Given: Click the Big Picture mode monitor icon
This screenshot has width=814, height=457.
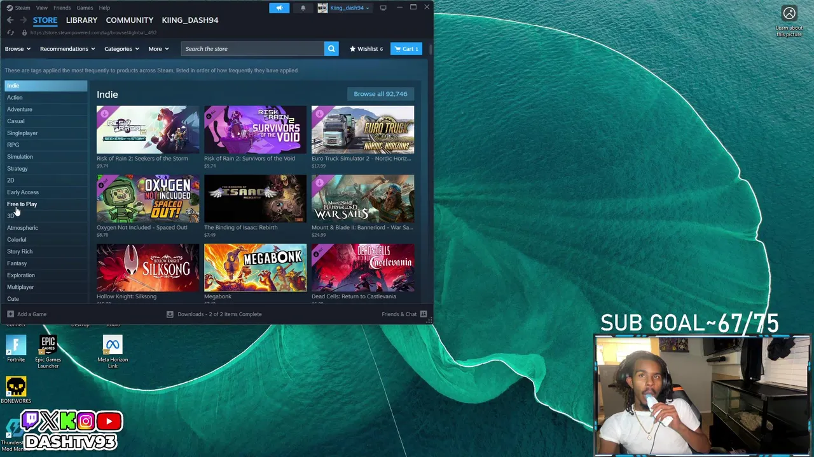Looking at the screenshot, I should (x=383, y=8).
